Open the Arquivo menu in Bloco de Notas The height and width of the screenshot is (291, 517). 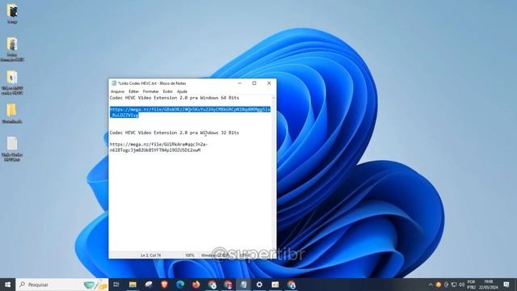(117, 91)
